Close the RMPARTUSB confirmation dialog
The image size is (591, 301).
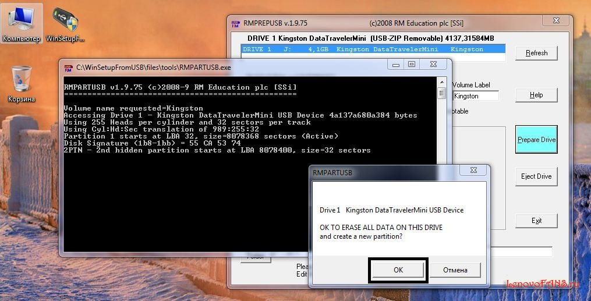(475, 171)
